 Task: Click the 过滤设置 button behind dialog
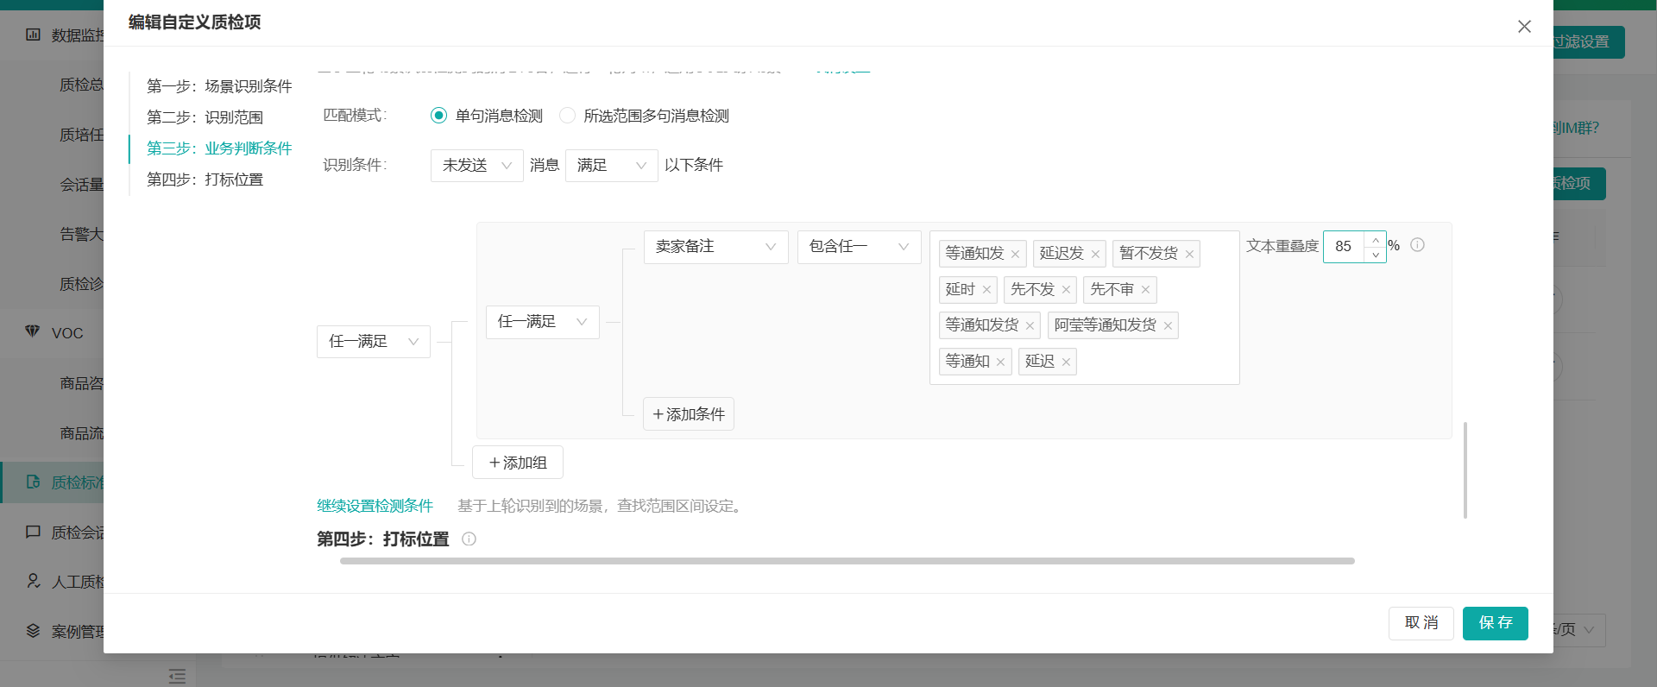click(1588, 42)
